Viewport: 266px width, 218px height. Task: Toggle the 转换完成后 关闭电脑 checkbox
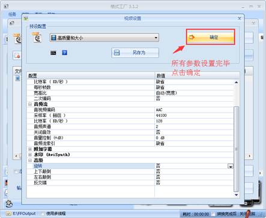[213, 214]
